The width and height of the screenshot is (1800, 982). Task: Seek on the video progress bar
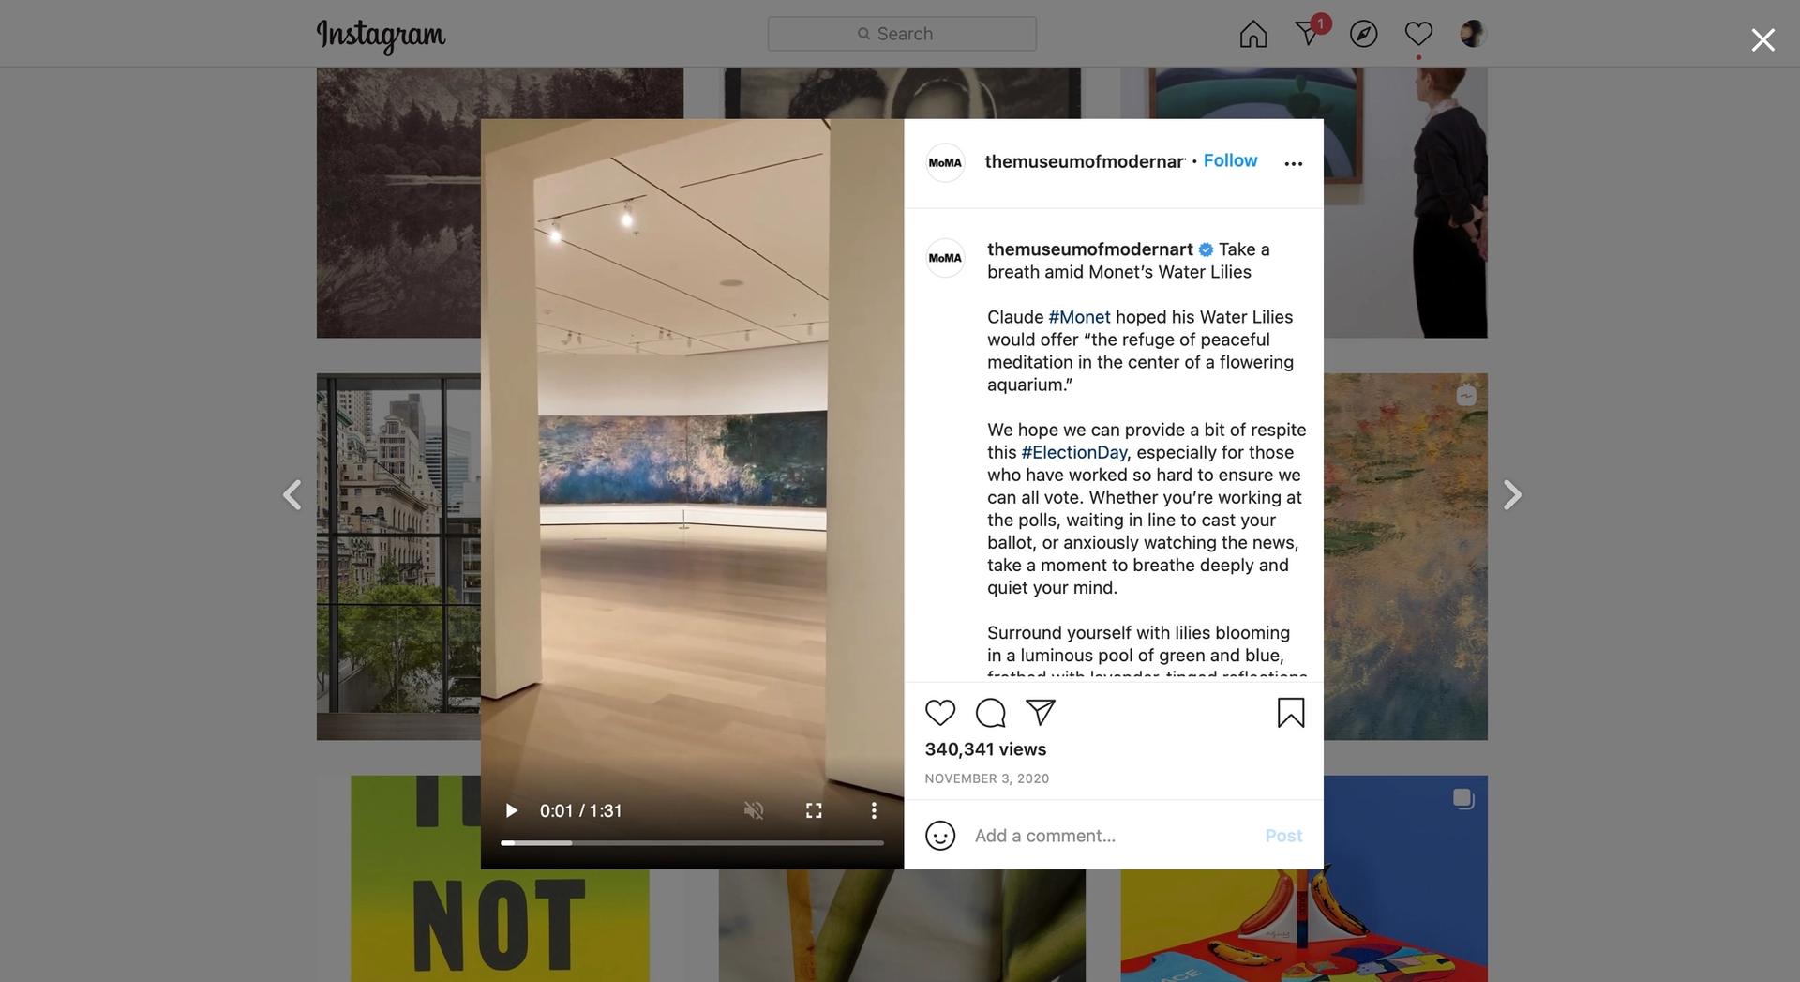click(692, 843)
